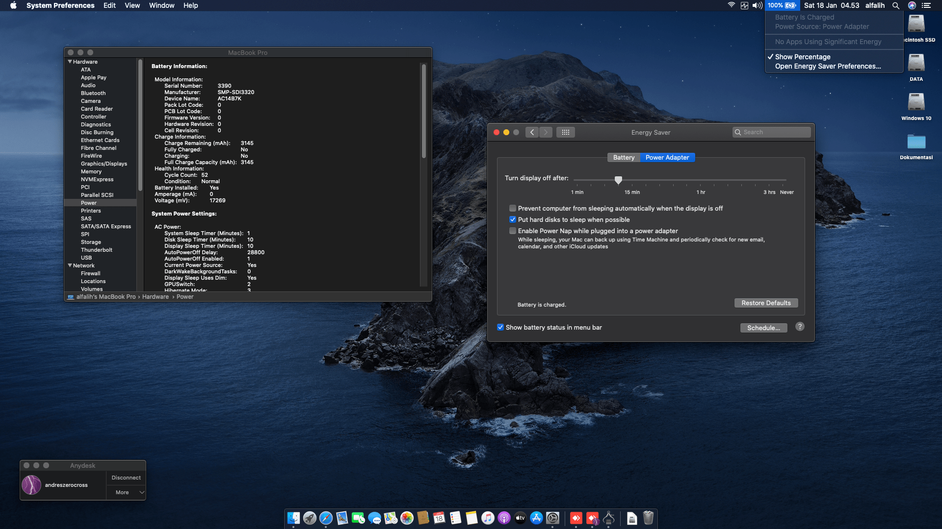Open Maps from the dock
This screenshot has height=529, width=942.
pos(391,518)
